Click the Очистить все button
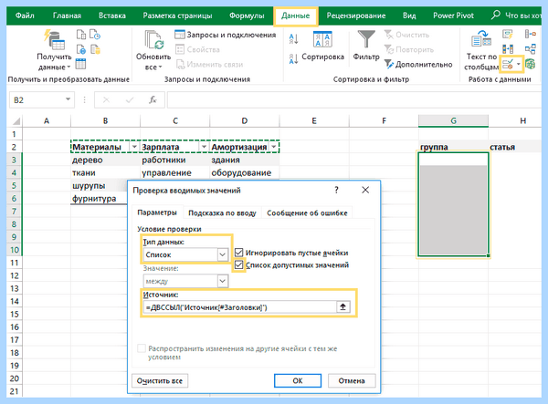 pos(160,380)
